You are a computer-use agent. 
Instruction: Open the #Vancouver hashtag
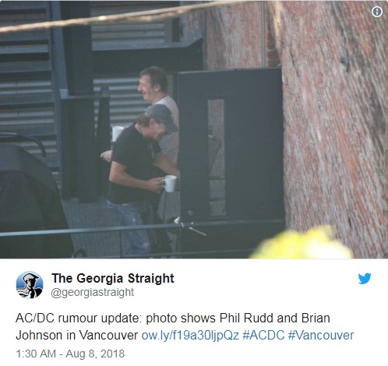321,335
